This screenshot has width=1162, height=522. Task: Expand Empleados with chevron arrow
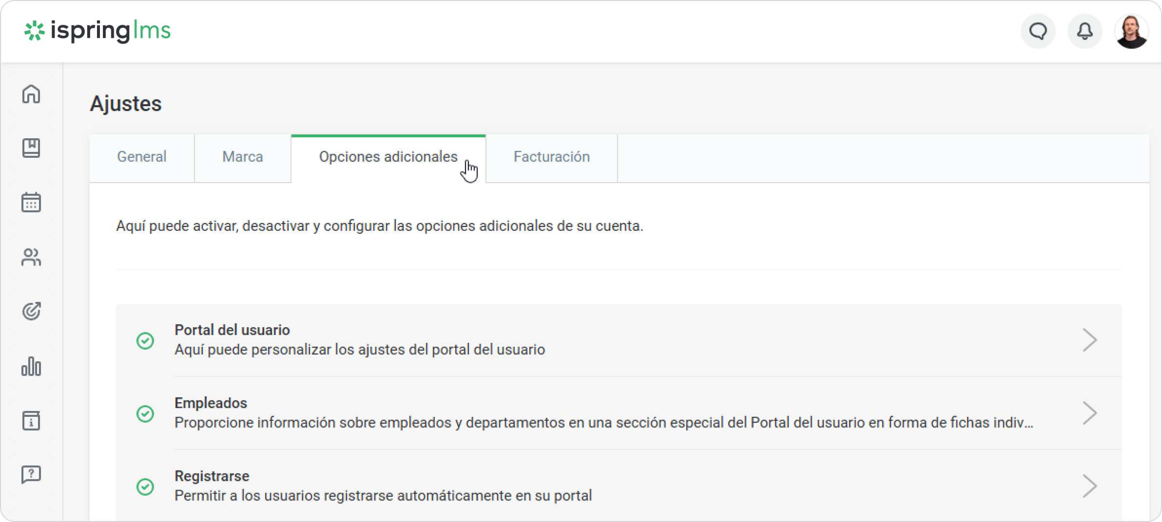pyautogui.click(x=1089, y=413)
